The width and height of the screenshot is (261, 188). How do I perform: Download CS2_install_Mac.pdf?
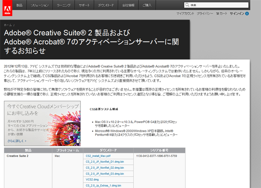pyautogui.click(x=98, y=156)
